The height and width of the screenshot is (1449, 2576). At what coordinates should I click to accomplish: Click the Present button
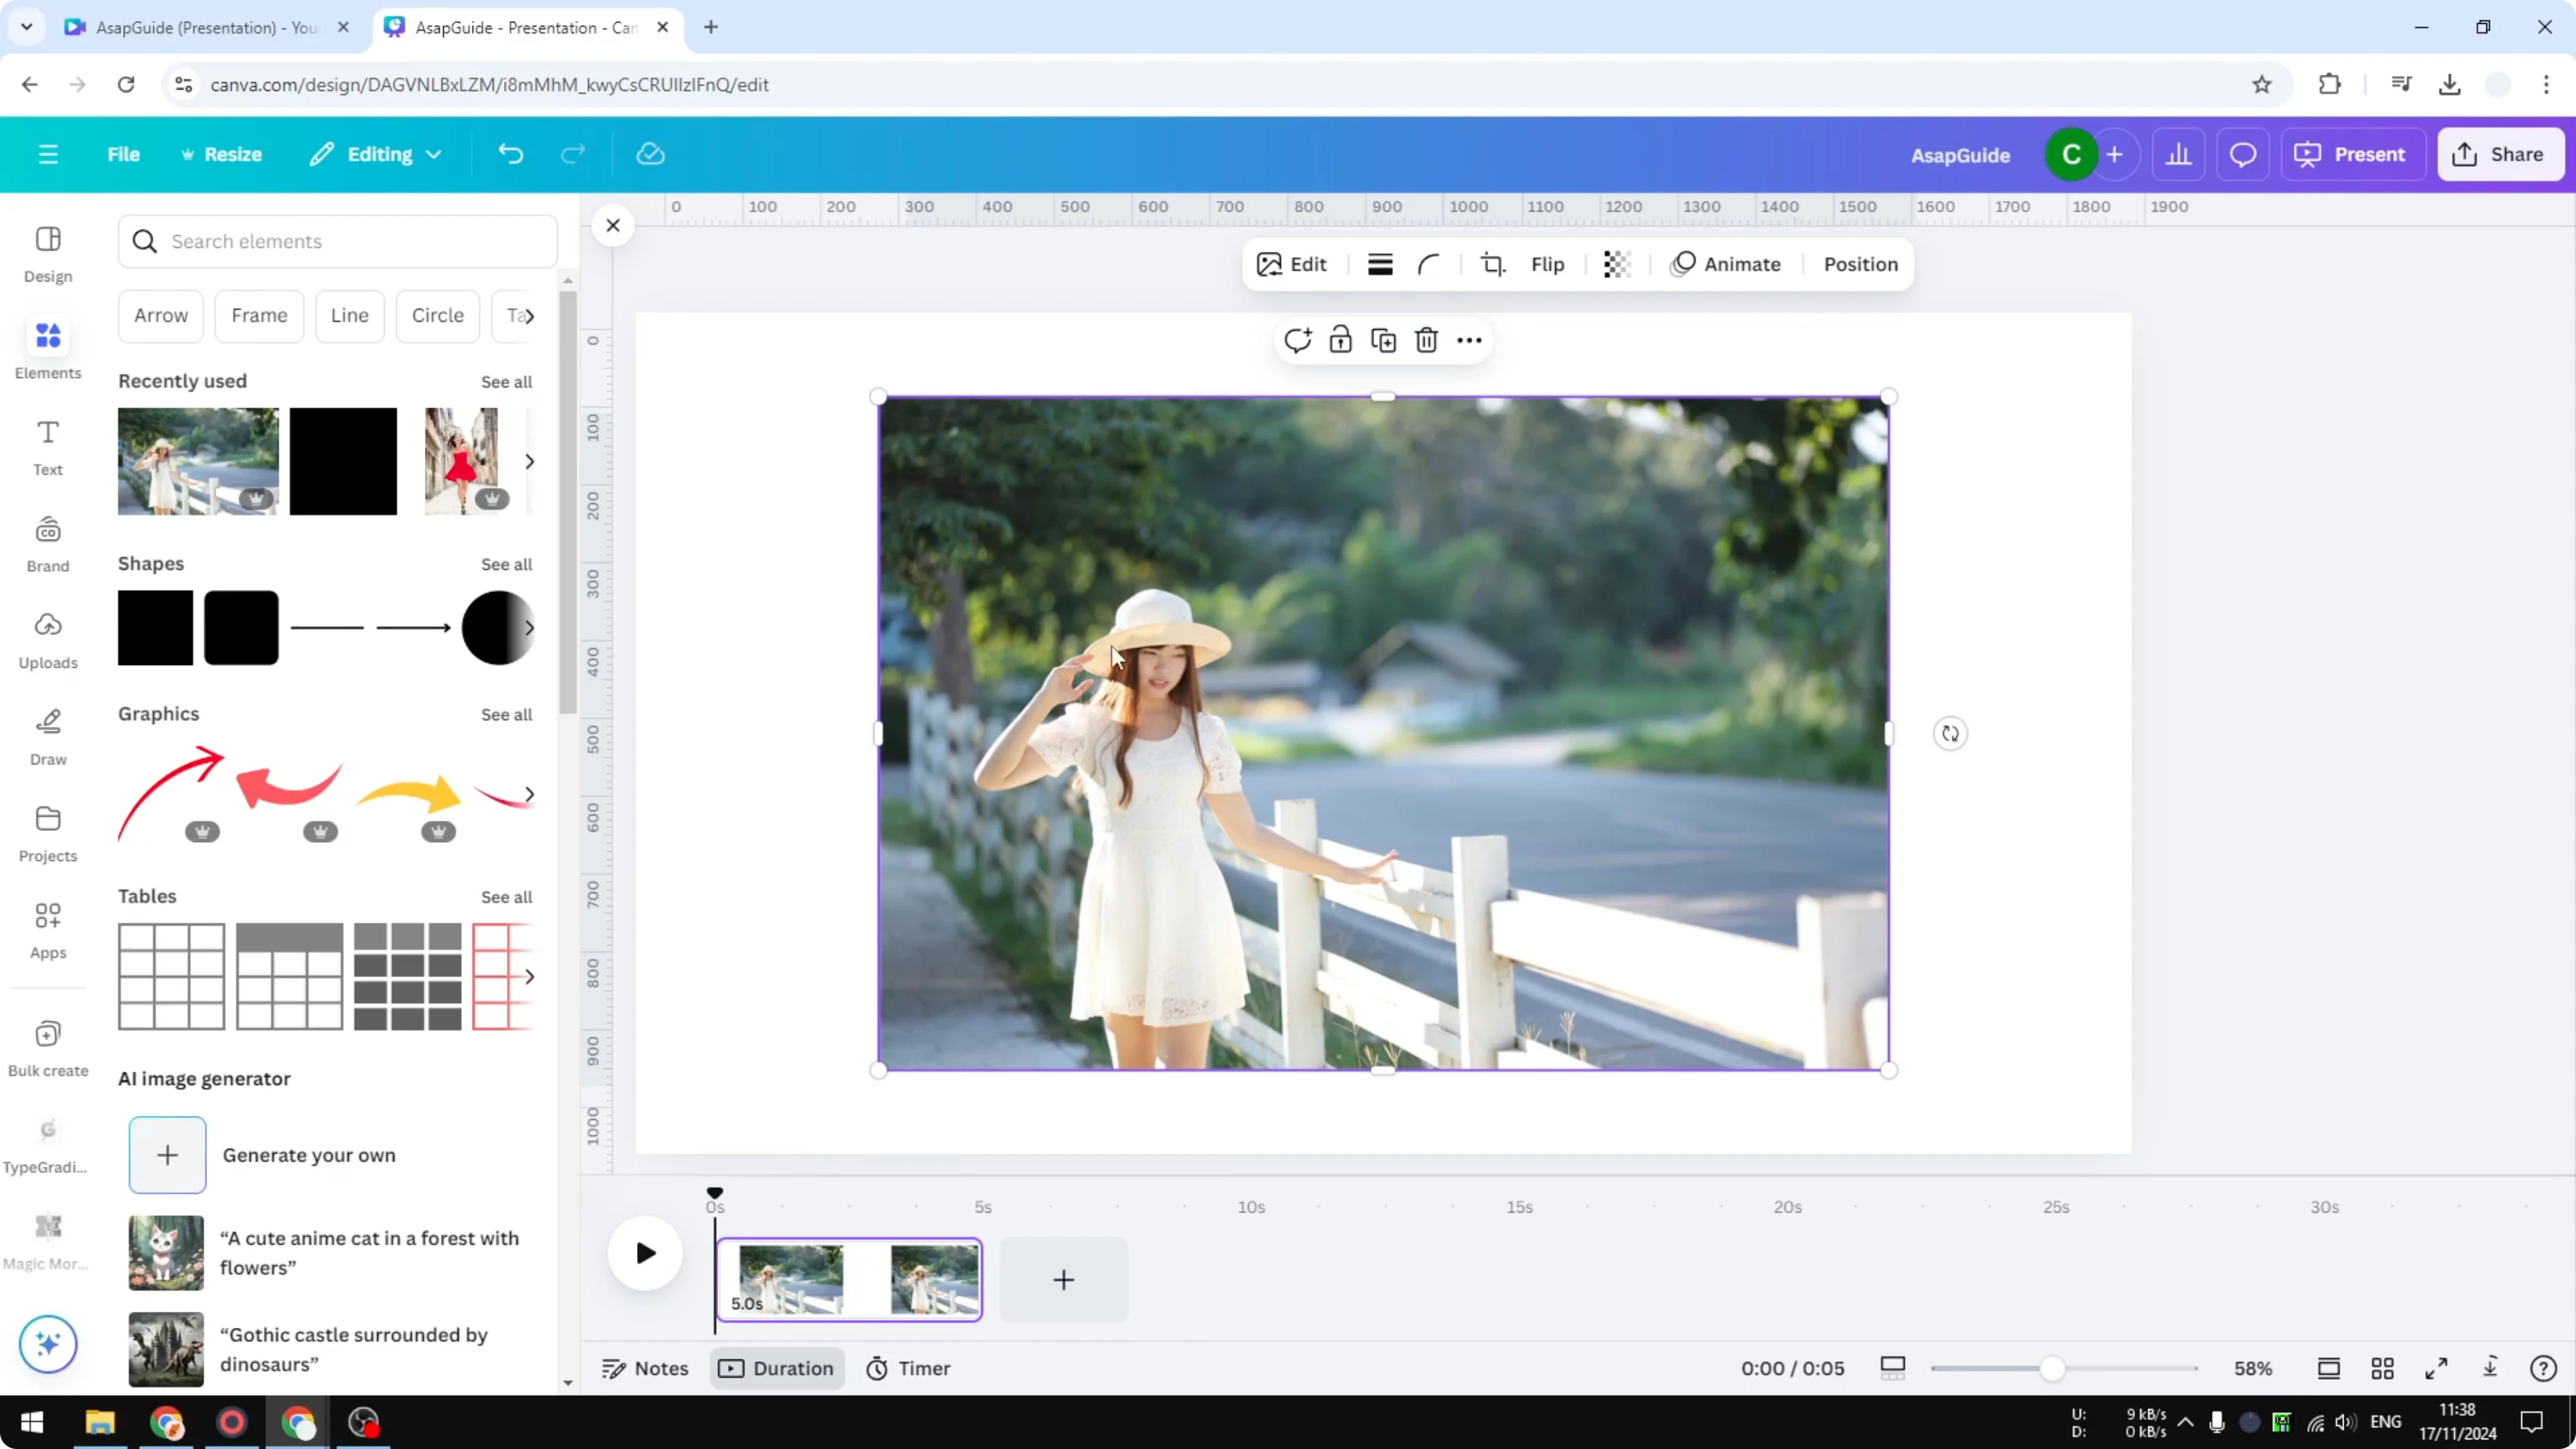[2353, 154]
